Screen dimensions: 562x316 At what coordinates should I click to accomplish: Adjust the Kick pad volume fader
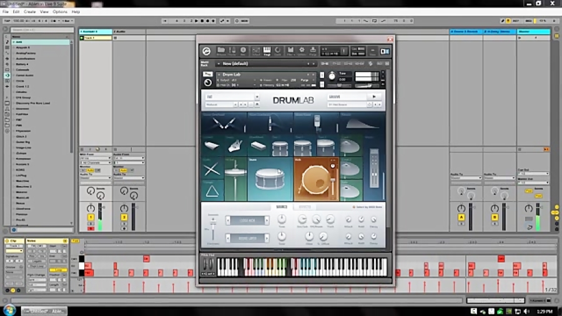coord(333,181)
